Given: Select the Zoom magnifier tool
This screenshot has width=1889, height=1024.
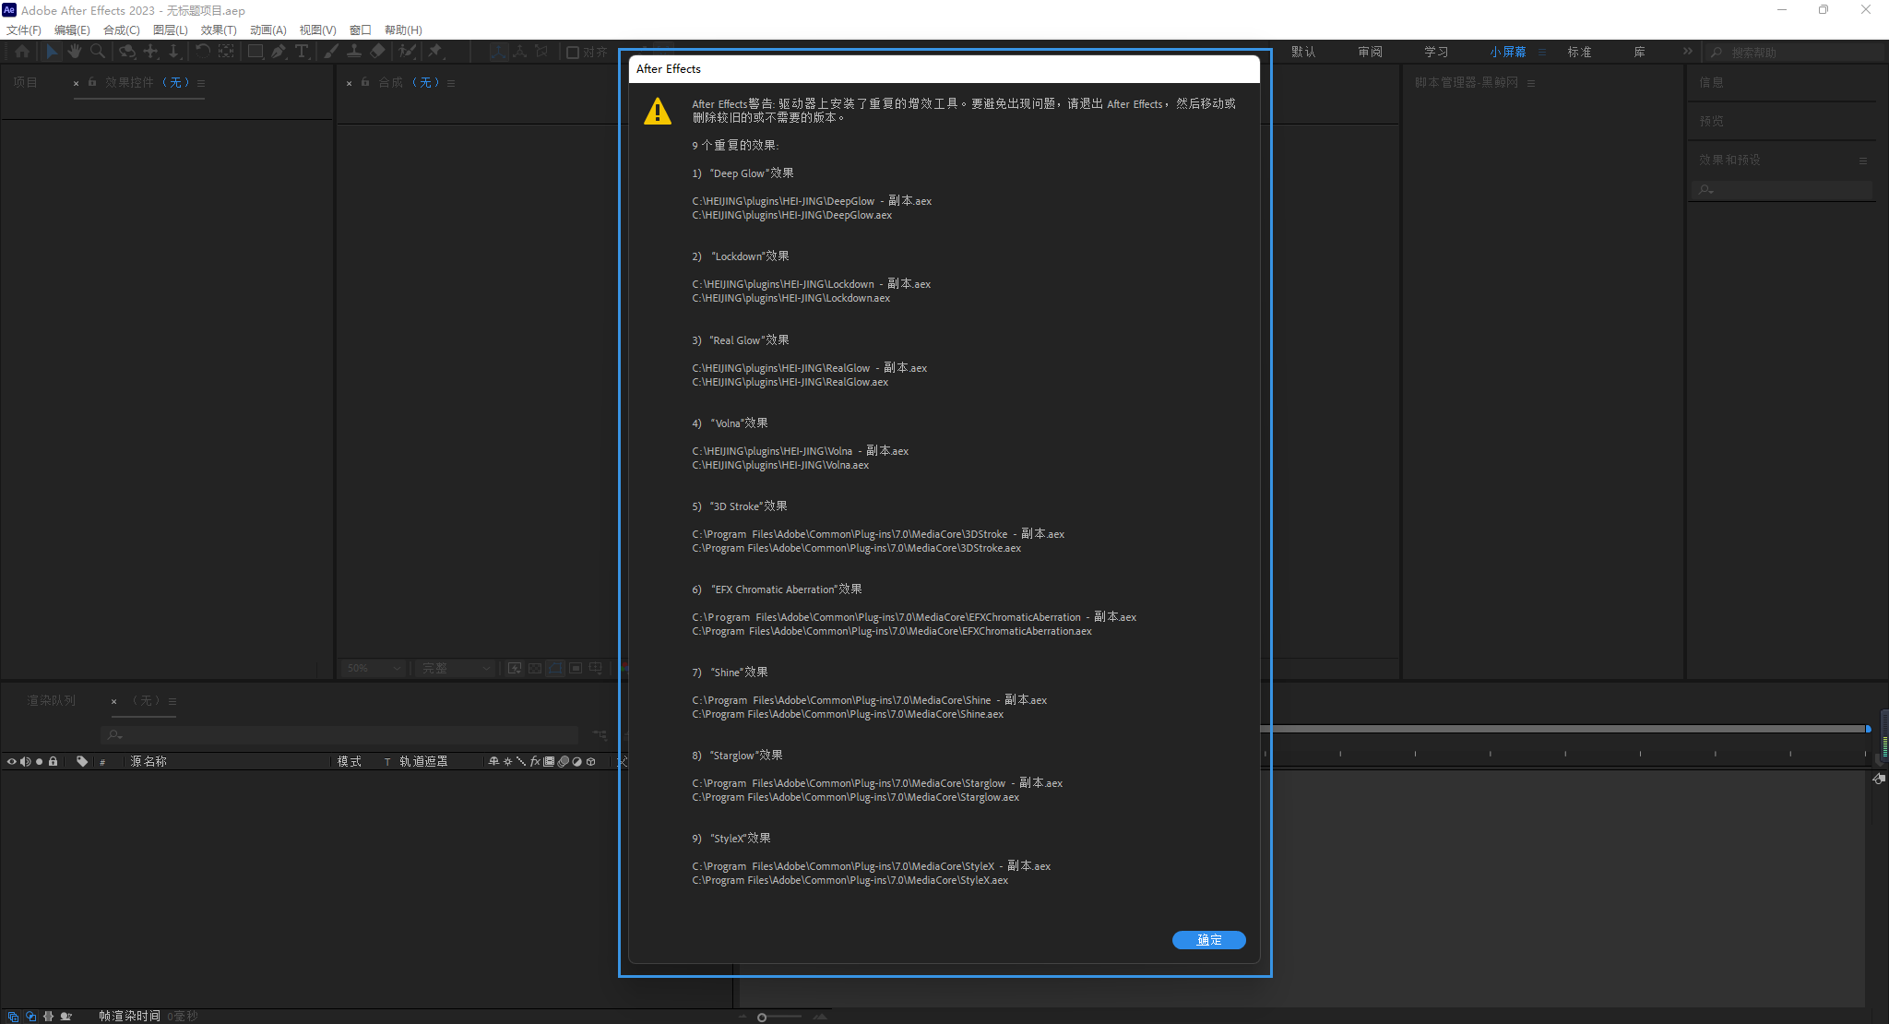Looking at the screenshot, I should [97, 52].
